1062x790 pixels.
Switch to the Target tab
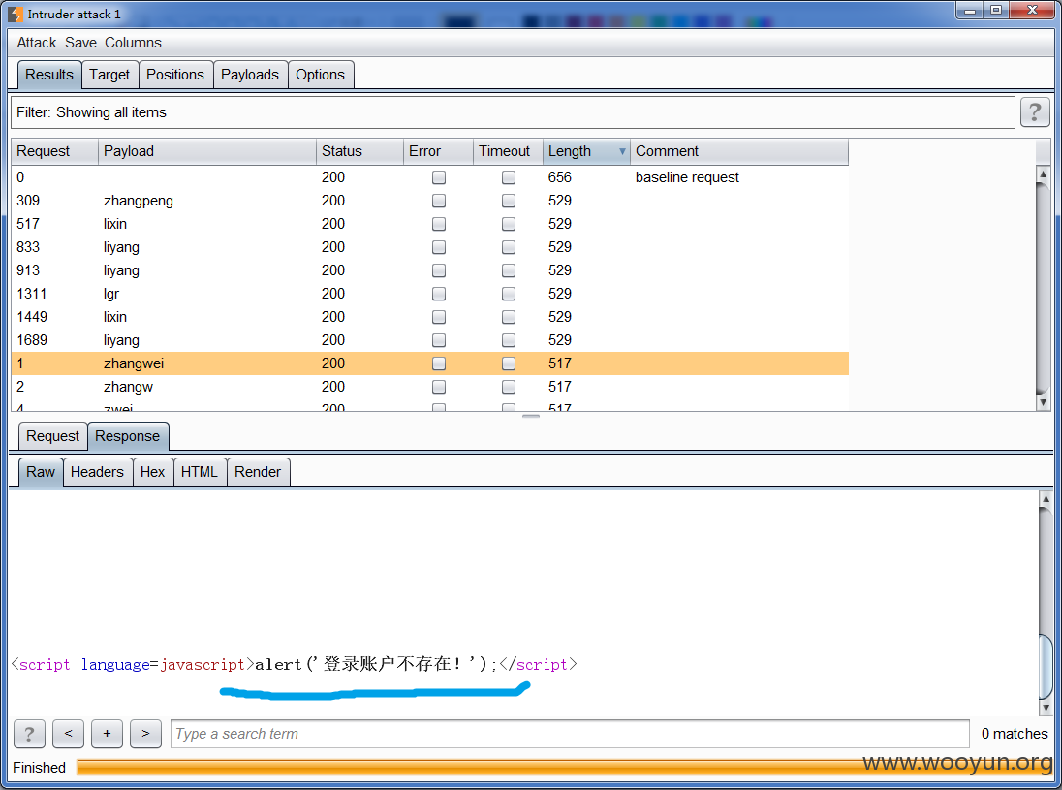click(x=109, y=75)
